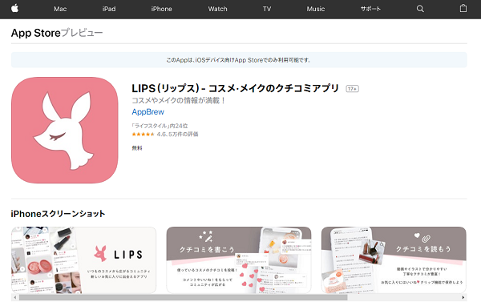Click the app title LIPS(リップス)

[235, 88]
